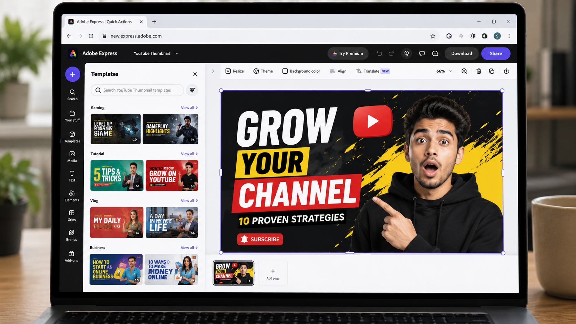Screen dimensions: 576x324
Task: Open the Chrome profile avatar
Action: point(497,36)
